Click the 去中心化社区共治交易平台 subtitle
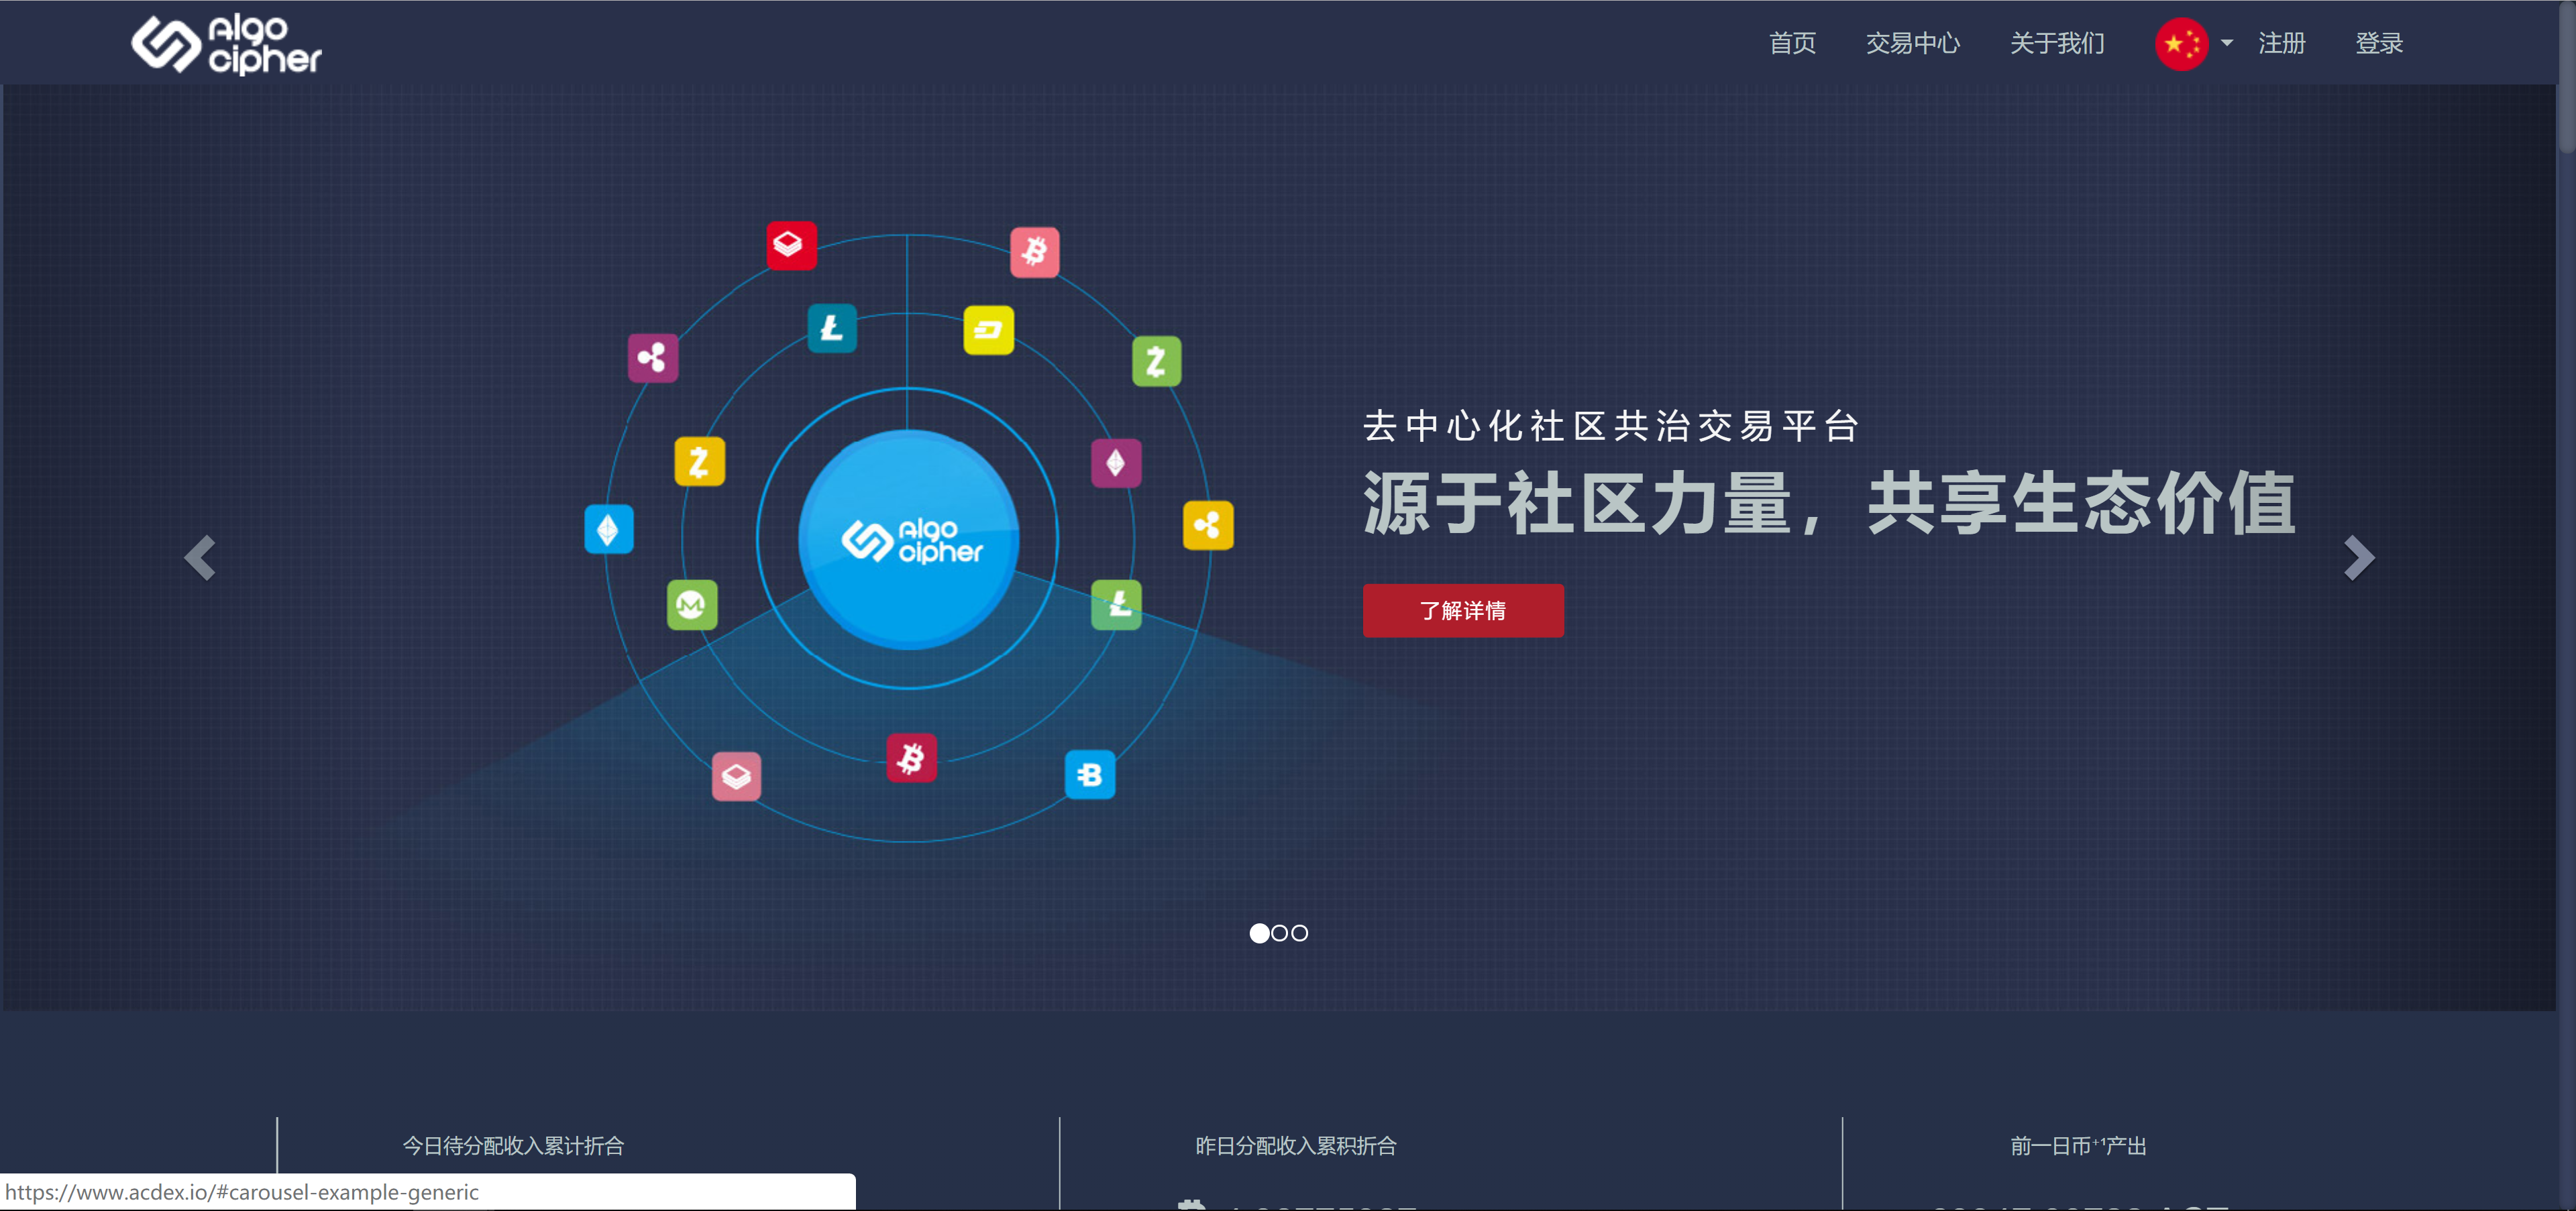The height and width of the screenshot is (1211, 2576). 1611,426
